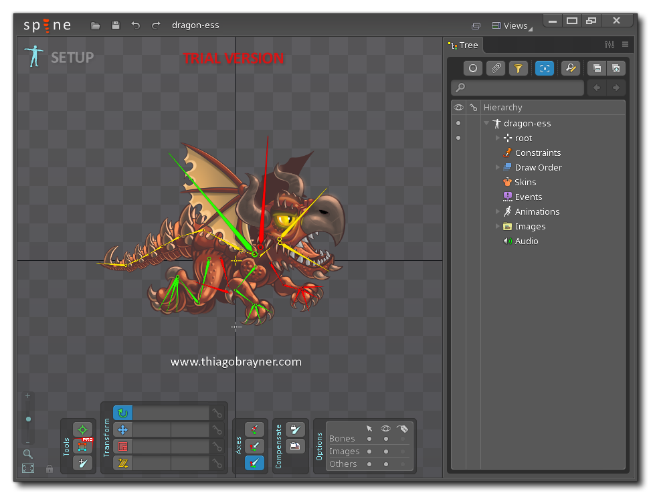Select the Rotate transform tool
Screen dimensions: 651x495
123,413
